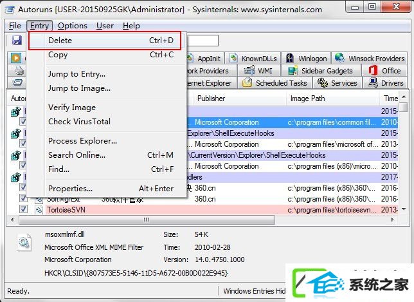This screenshot has width=414, height=302.
Task: Close the open Entry menu
Action: [39, 26]
